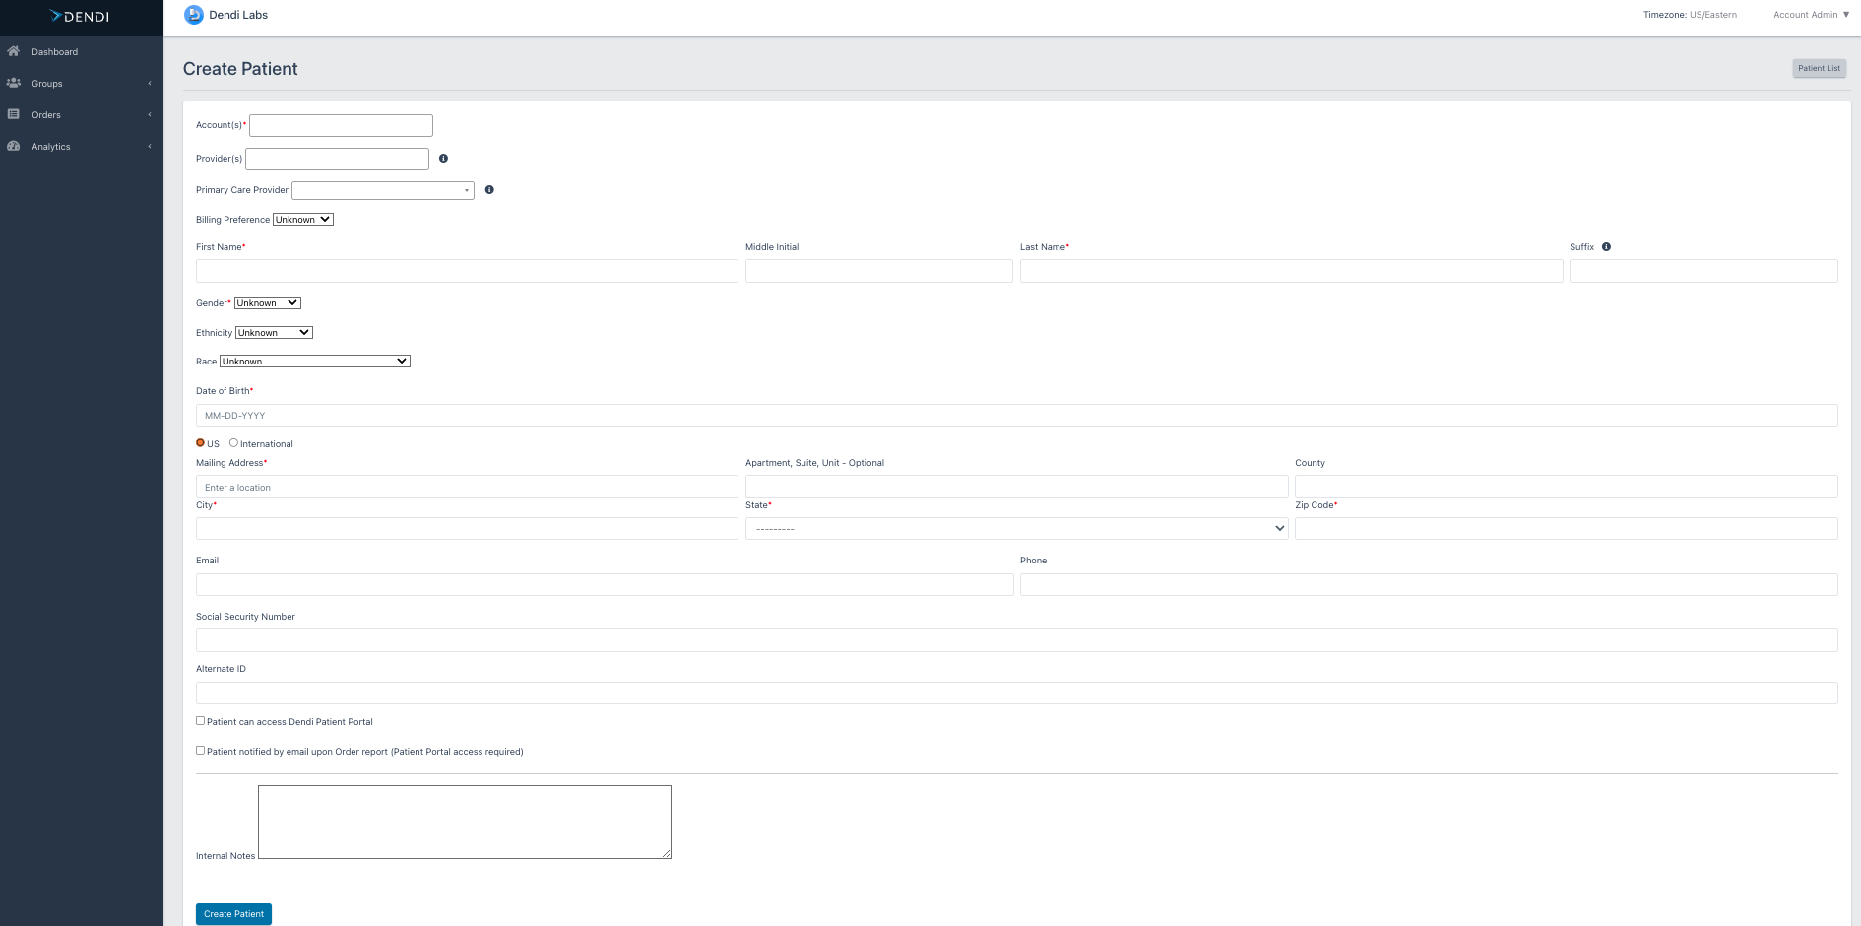Open the Gender dropdown
The image size is (1861, 926).
click(x=268, y=302)
